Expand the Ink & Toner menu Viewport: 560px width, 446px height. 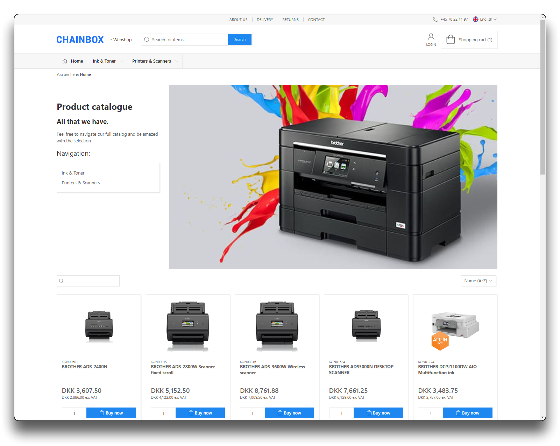[107, 61]
